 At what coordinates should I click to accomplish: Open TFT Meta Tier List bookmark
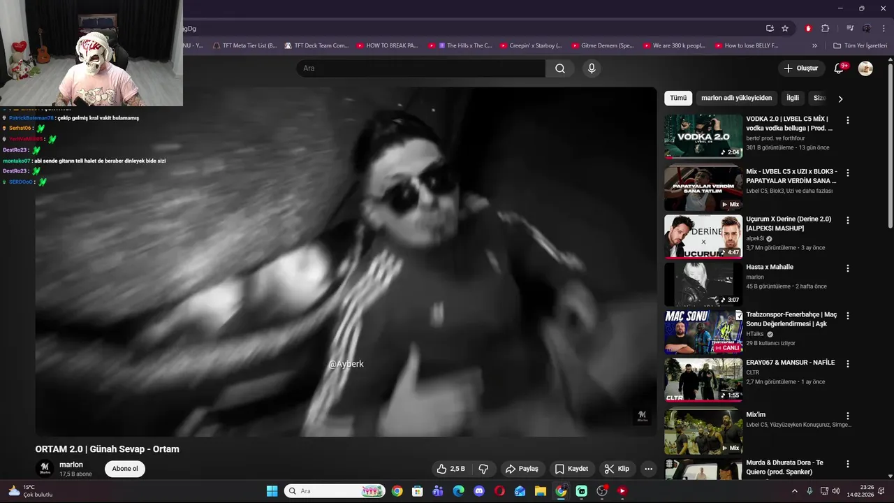(x=244, y=45)
